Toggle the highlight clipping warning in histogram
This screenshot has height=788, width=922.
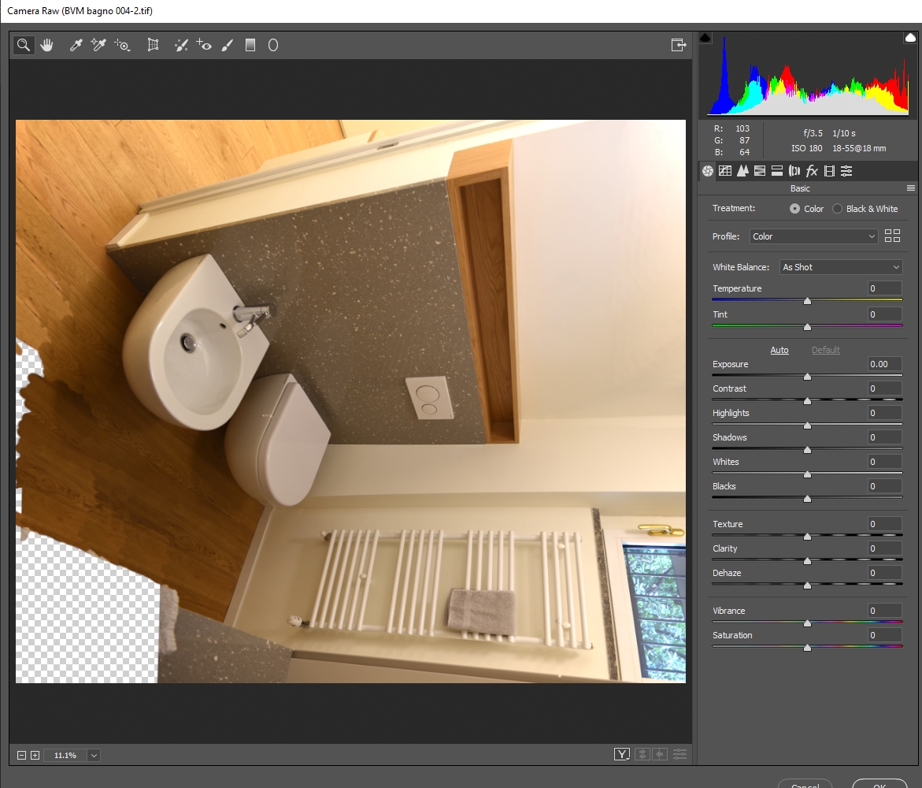tap(910, 37)
